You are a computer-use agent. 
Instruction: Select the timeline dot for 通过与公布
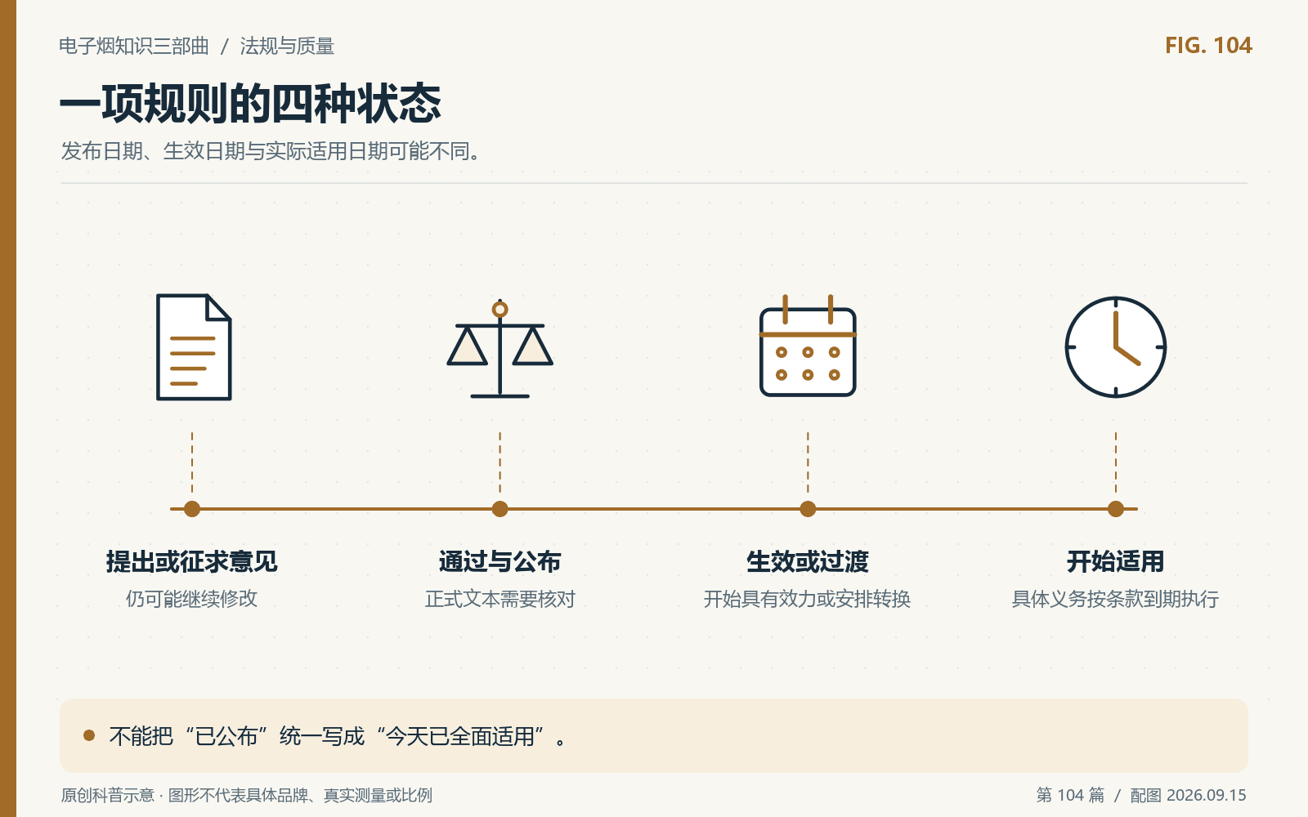point(500,509)
